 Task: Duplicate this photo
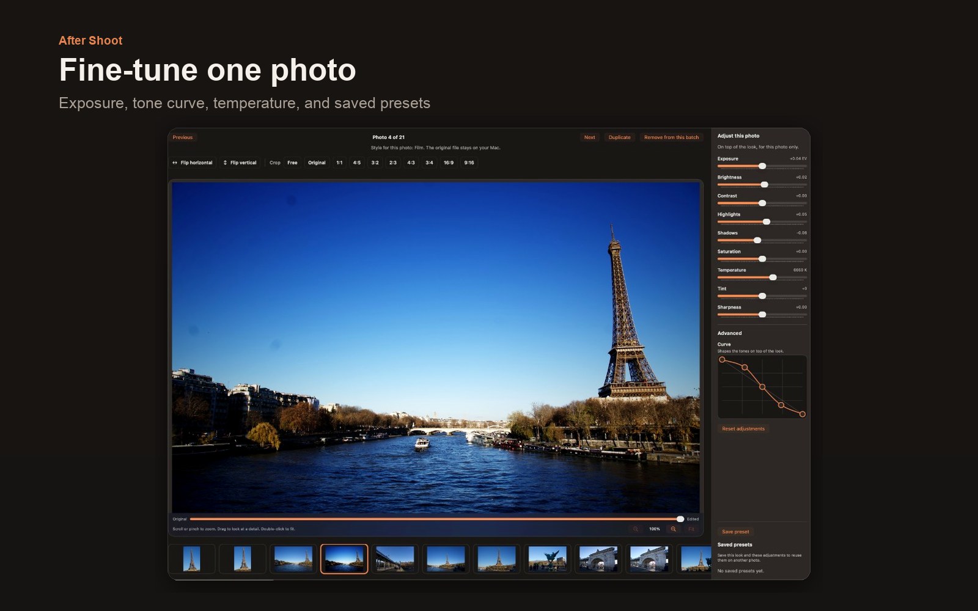click(x=619, y=137)
